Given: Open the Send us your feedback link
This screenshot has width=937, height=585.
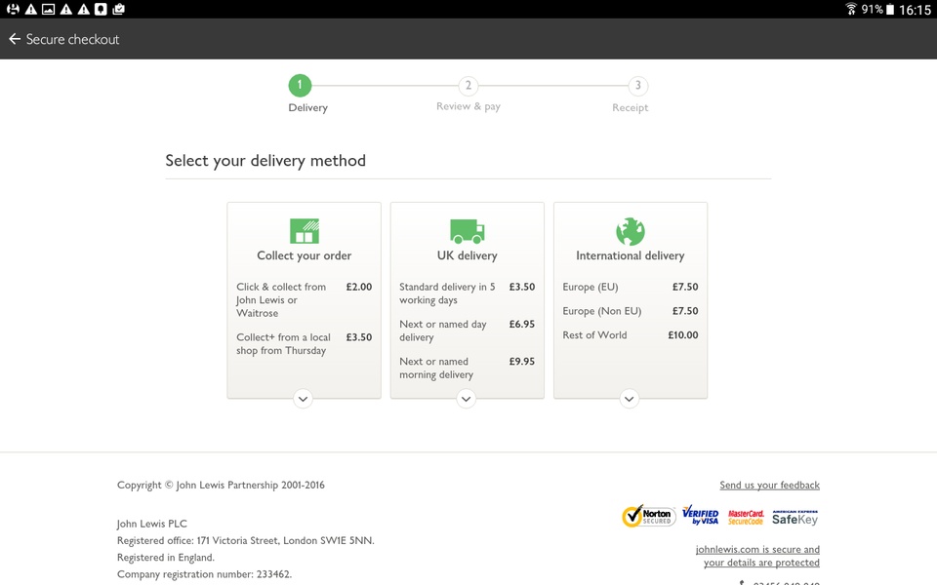Looking at the screenshot, I should [x=770, y=485].
